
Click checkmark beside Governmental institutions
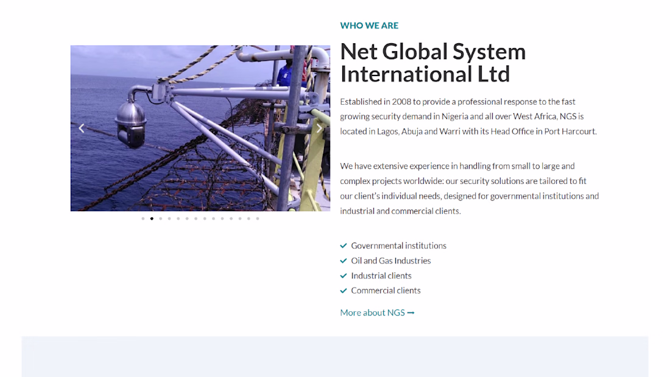(x=344, y=246)
